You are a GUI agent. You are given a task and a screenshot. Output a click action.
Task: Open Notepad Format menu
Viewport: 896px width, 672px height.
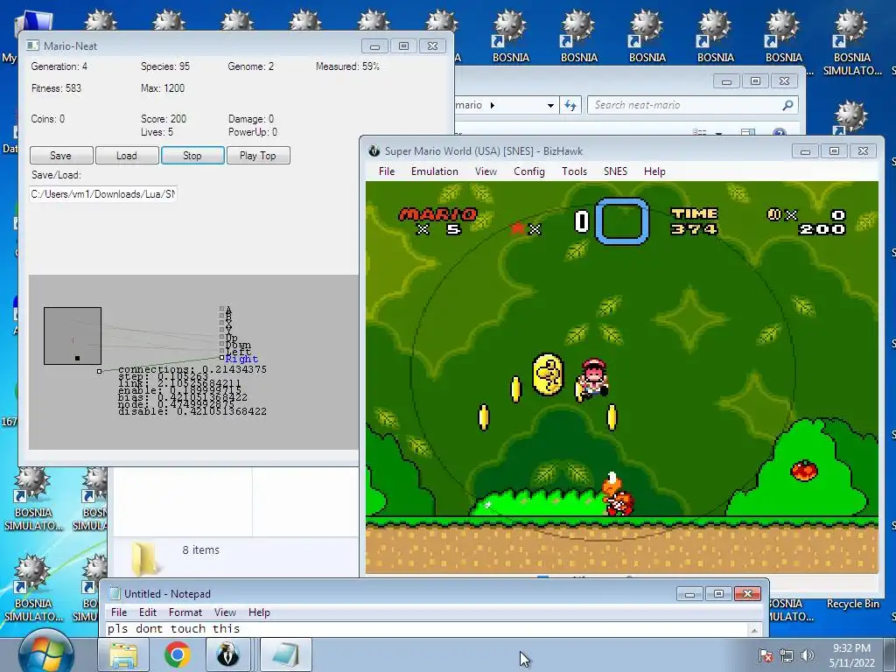(185, 612)
